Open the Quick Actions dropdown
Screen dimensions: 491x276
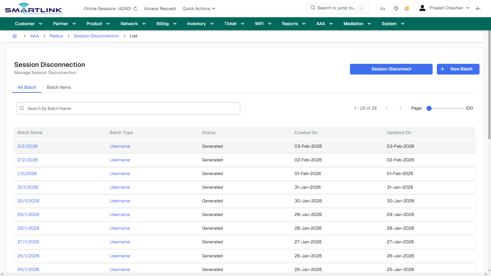198,8
